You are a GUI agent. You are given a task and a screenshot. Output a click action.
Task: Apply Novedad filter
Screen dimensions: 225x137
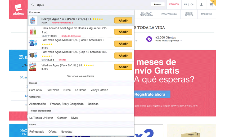(67, 131)
